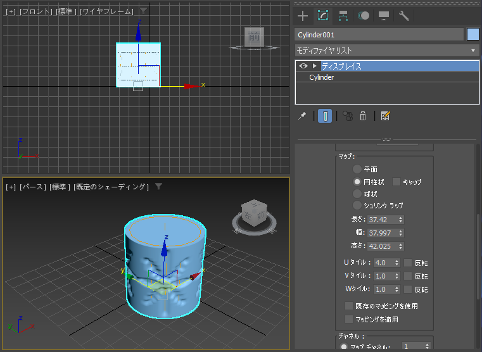Open front viewport [標準] menu

[x=66, y=11]
